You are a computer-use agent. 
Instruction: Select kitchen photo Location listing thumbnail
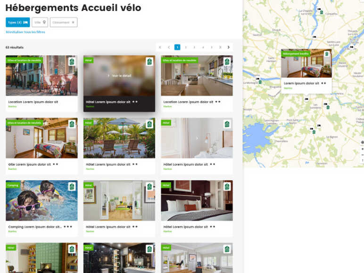(x=197, y=75)
